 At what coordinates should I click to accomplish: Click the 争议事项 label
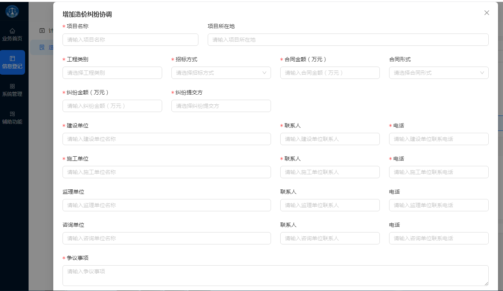(x=78, y=258)
